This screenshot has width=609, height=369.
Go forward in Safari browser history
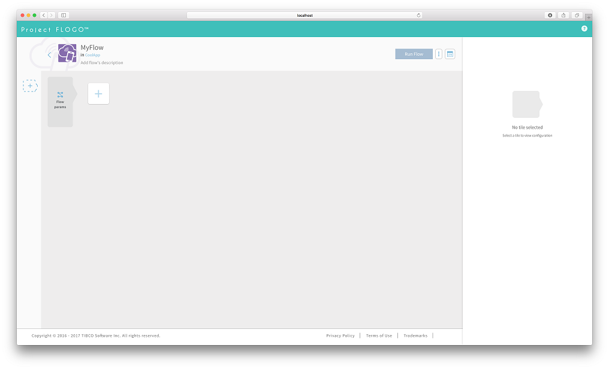52,15
